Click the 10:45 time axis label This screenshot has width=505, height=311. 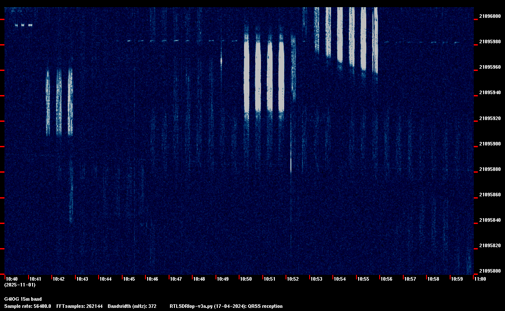pyautogui.click(x=129, y=279)
